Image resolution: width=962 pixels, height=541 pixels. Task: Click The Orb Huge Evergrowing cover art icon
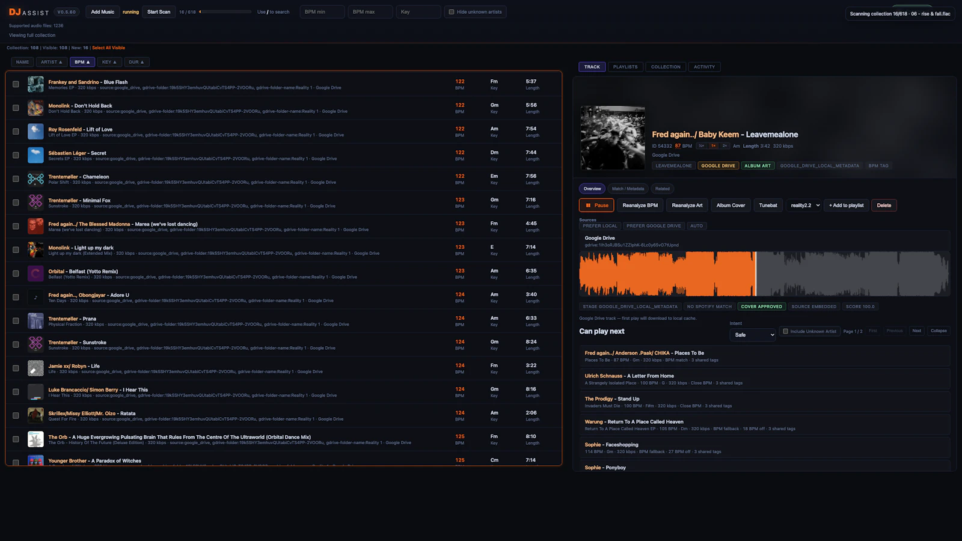pyautogui.click(x=35, y=439)
